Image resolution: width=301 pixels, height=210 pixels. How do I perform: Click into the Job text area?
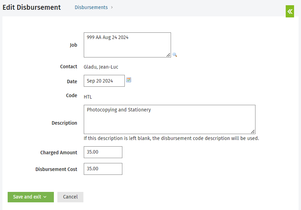(127, 45)
